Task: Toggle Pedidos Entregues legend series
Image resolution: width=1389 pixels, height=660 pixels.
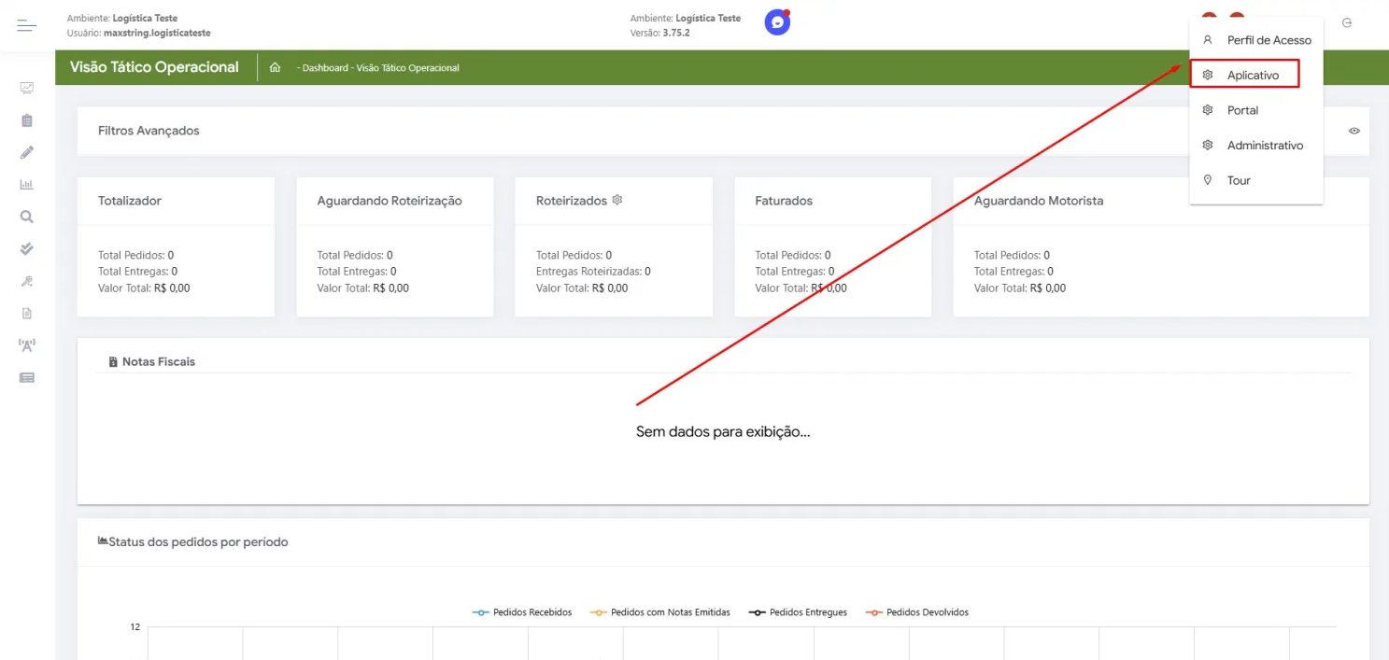Action: (x=798, y=612)
